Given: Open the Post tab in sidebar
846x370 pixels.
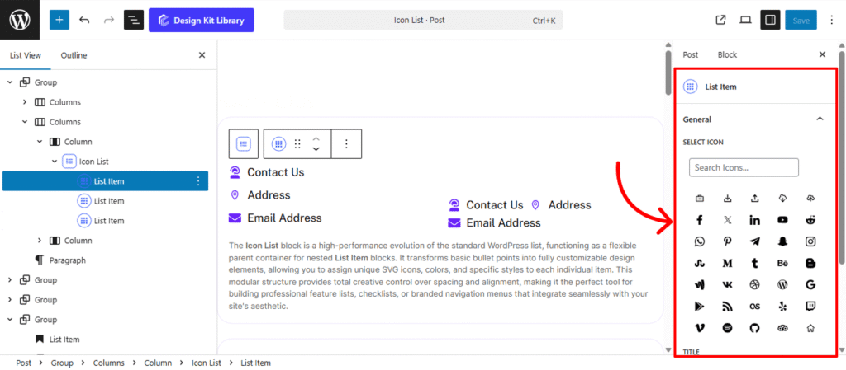Looking at the screenshot, I should click(x=690, y=54).
